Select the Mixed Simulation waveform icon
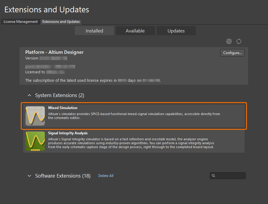268x204 pixels. (x=35, y=116)
